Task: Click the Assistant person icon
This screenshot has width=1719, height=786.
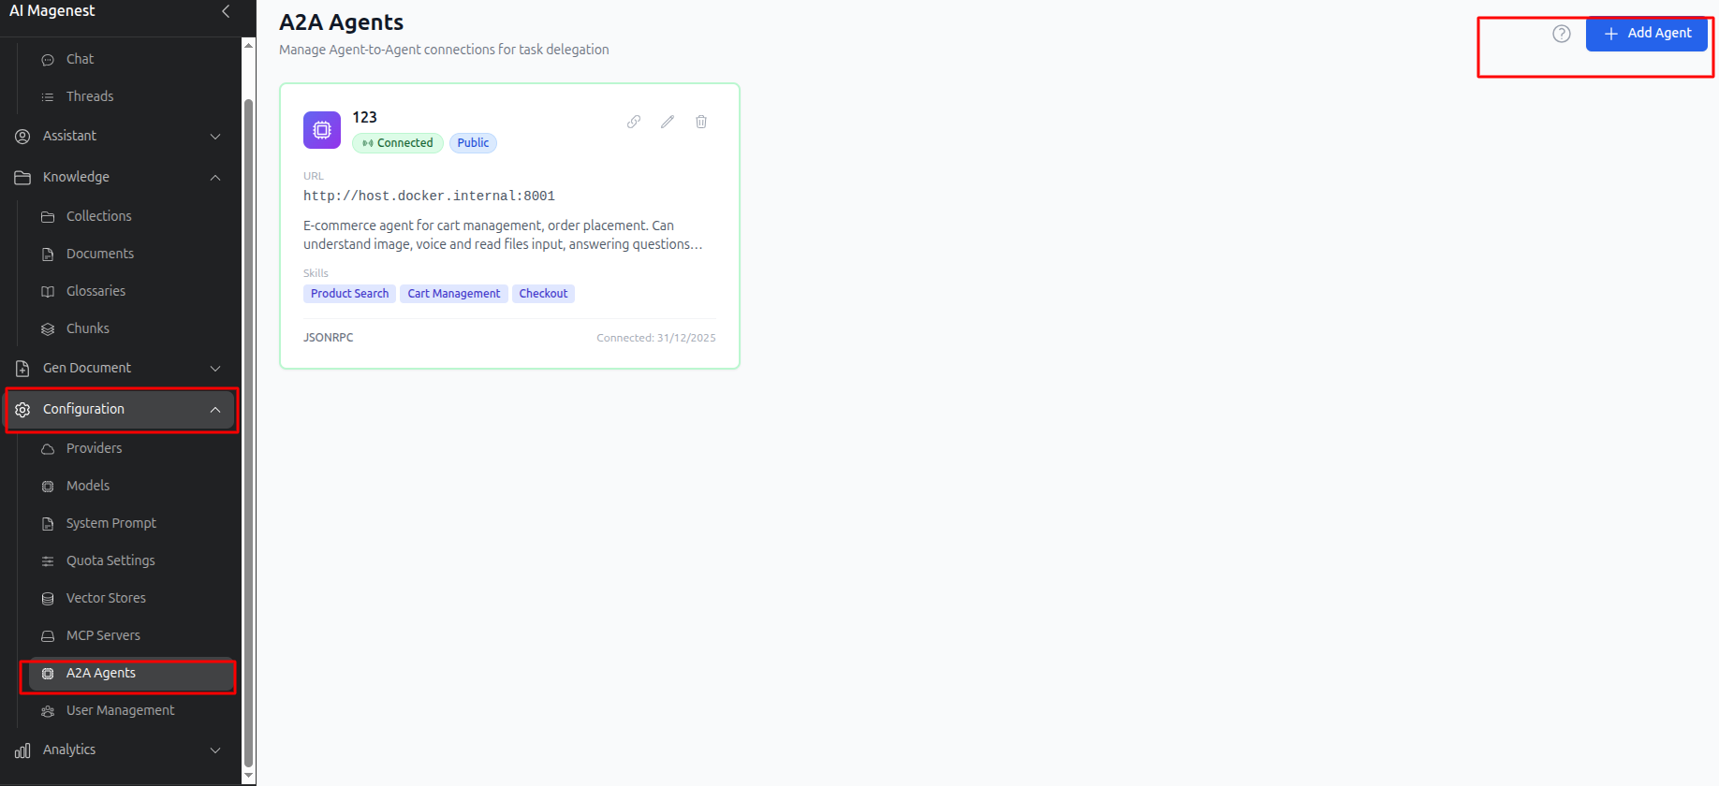Action: (x=22, y=137)
